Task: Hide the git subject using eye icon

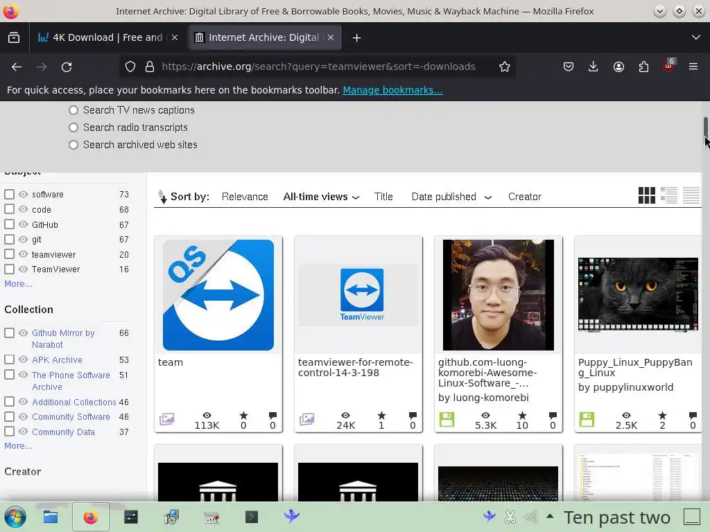Action: [23, 239]
